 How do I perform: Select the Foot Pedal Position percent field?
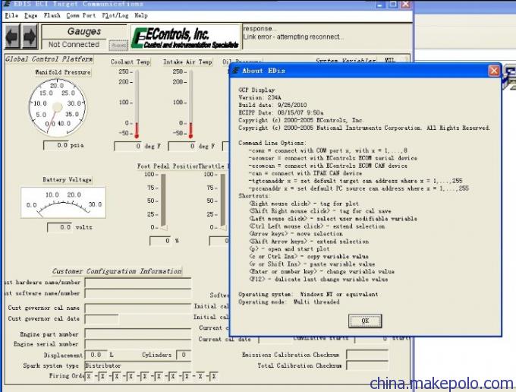(x=160, y=241)
